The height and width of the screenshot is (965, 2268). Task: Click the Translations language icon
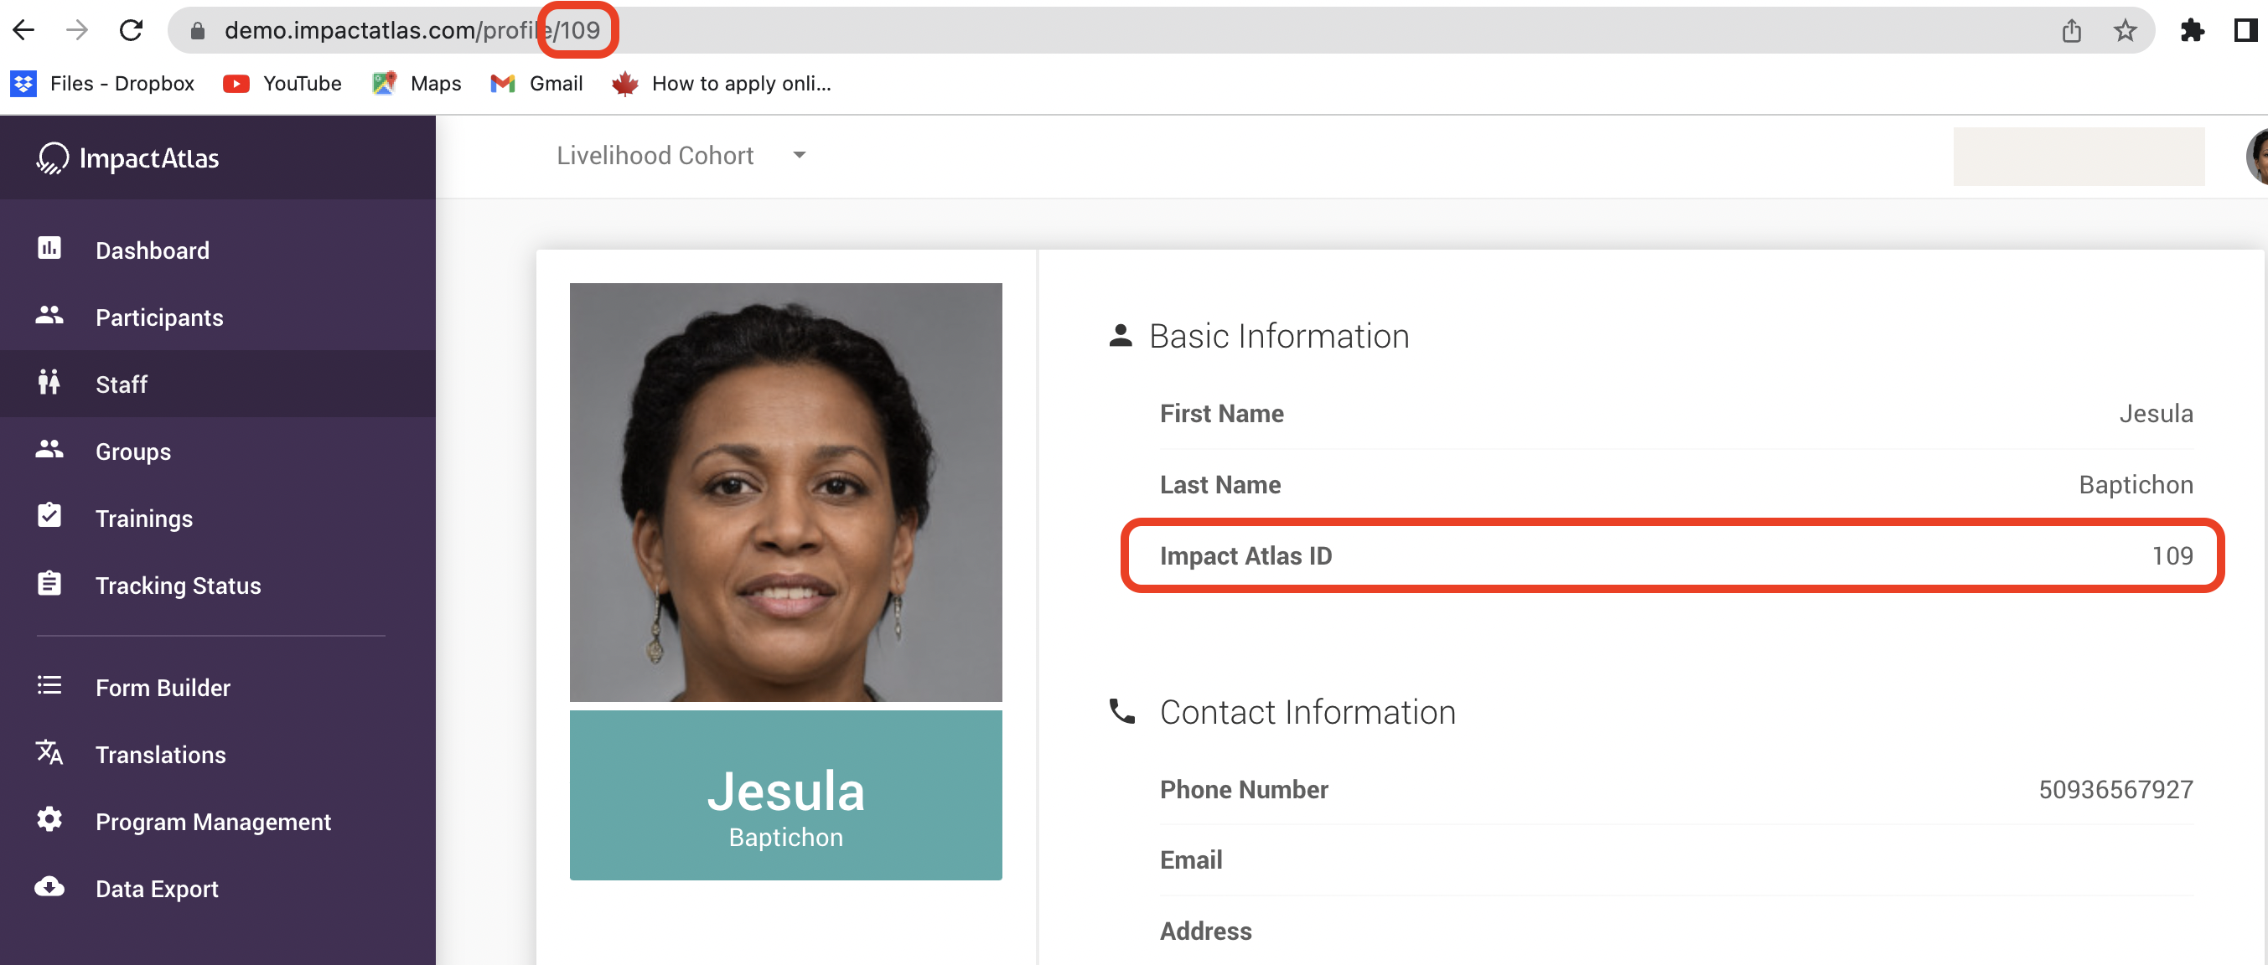pos(49,753)
